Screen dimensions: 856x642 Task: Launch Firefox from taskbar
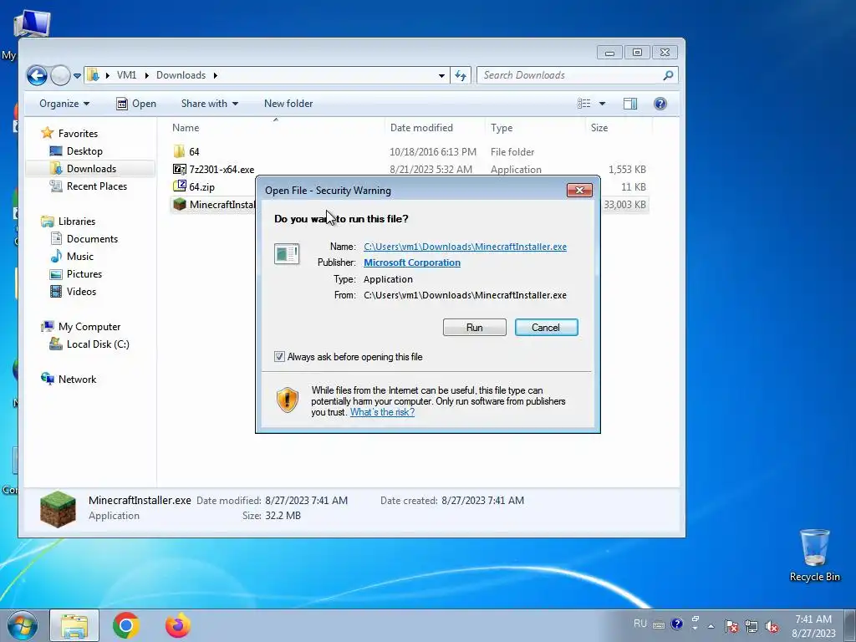click(178, 625)
